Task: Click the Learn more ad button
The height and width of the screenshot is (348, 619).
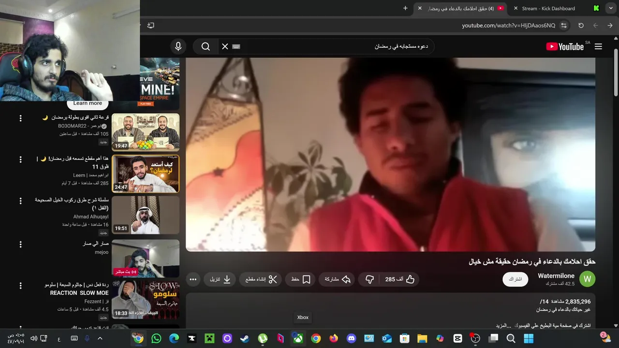Action: click(88, 103)
